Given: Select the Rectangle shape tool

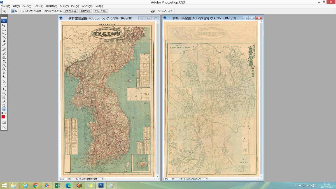Looking at the screenshot, I should pos(4,93).
